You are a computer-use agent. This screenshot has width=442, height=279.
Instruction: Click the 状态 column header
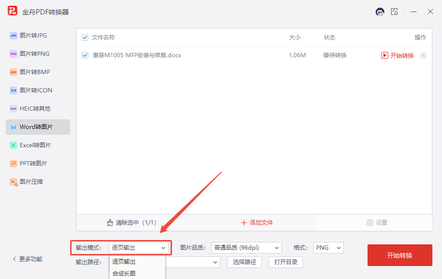330,38
